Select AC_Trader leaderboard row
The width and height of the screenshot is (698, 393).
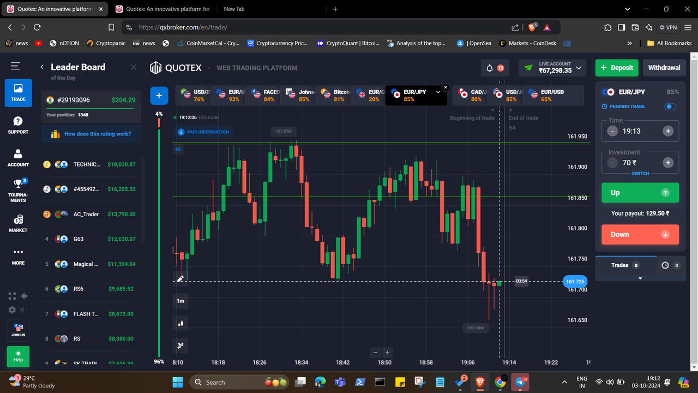tap(91, 214)
